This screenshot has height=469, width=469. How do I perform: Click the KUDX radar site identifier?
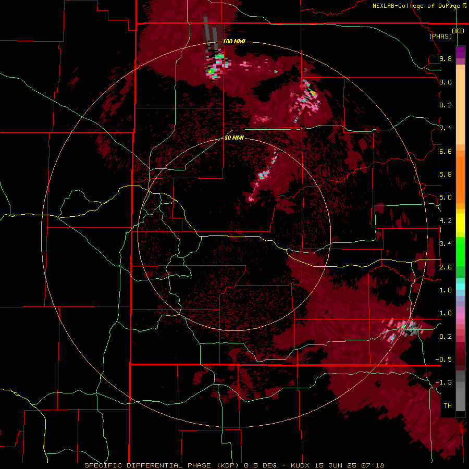[301, 465]
